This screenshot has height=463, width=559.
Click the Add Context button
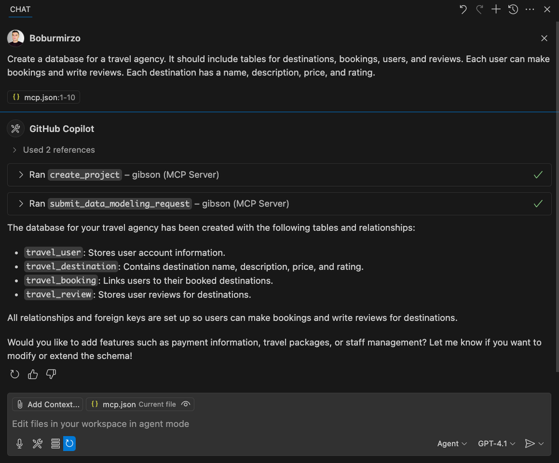point(48,404)
